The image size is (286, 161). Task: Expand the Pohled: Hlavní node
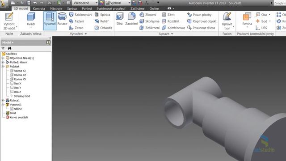tap(3, 62)
